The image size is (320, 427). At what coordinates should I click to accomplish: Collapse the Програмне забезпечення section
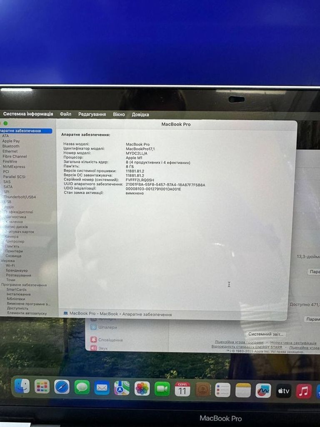pyautogui.click(x=24, y=285)
